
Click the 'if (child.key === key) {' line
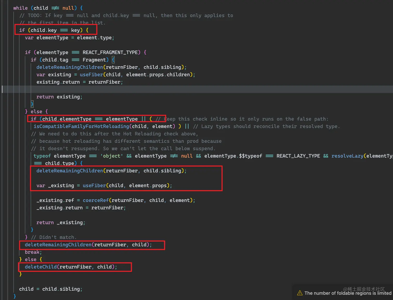[x=54, y=30]
